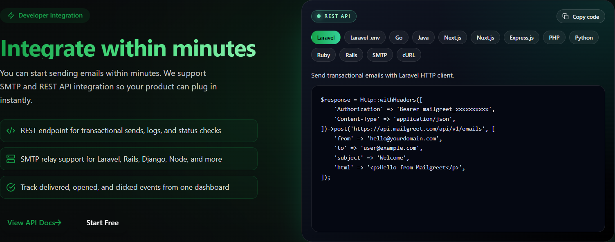The width and height of the screenshot is (615, 242).
Task: Switch to the Nuxt.js tab
Action: [x=485, y=38]
